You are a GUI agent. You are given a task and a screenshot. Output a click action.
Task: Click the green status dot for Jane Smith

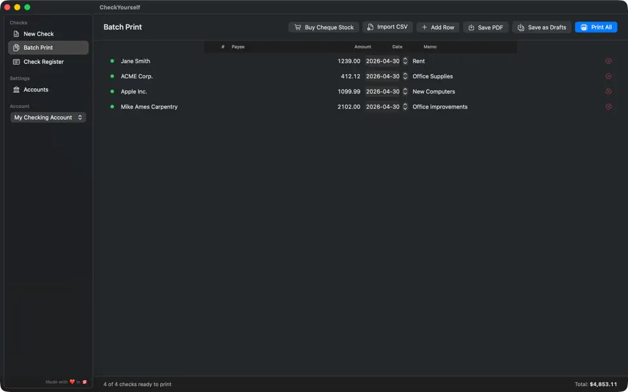tap(112, 61)
